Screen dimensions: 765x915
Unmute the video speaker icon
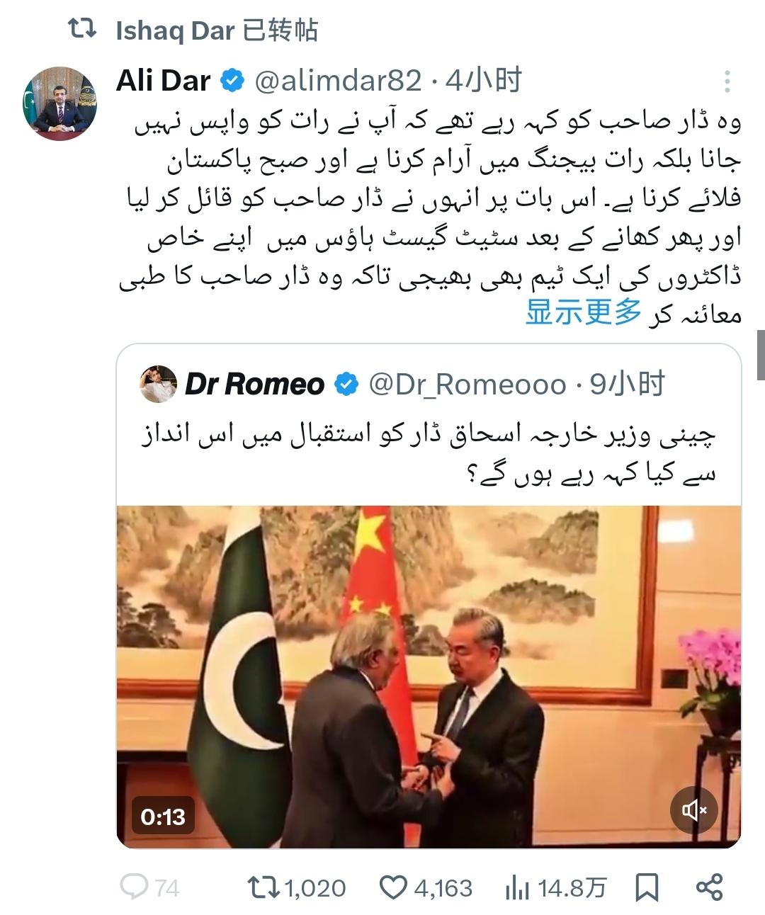pos(694,809)
